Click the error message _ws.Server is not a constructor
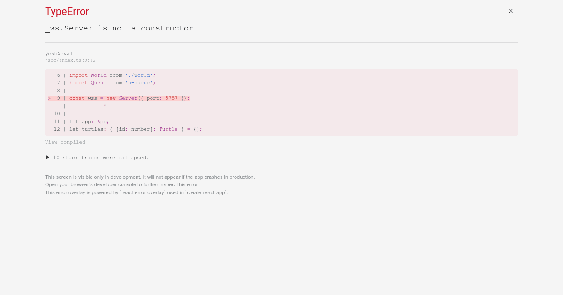The height and width of the screenshot is (295, 563). point(119,28)
